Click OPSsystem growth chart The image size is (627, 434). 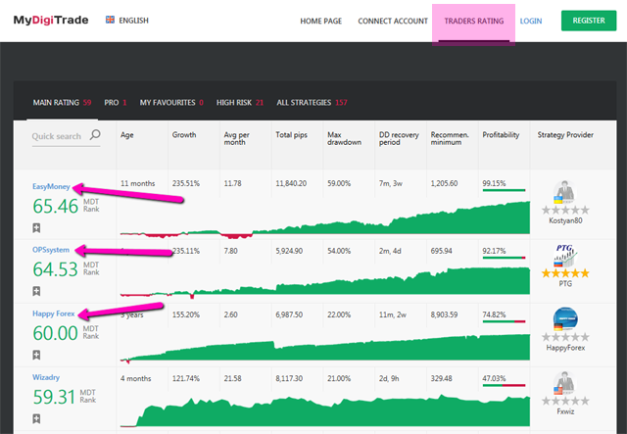[x=325, y=282]
